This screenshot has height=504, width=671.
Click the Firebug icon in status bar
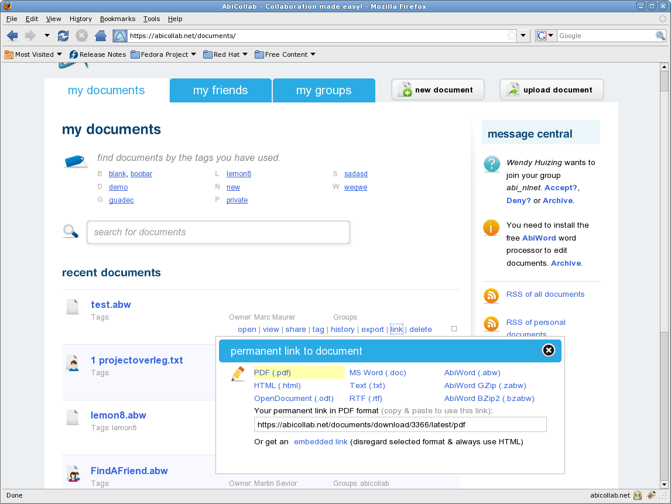pyautogui.click(x=651, y=495)
